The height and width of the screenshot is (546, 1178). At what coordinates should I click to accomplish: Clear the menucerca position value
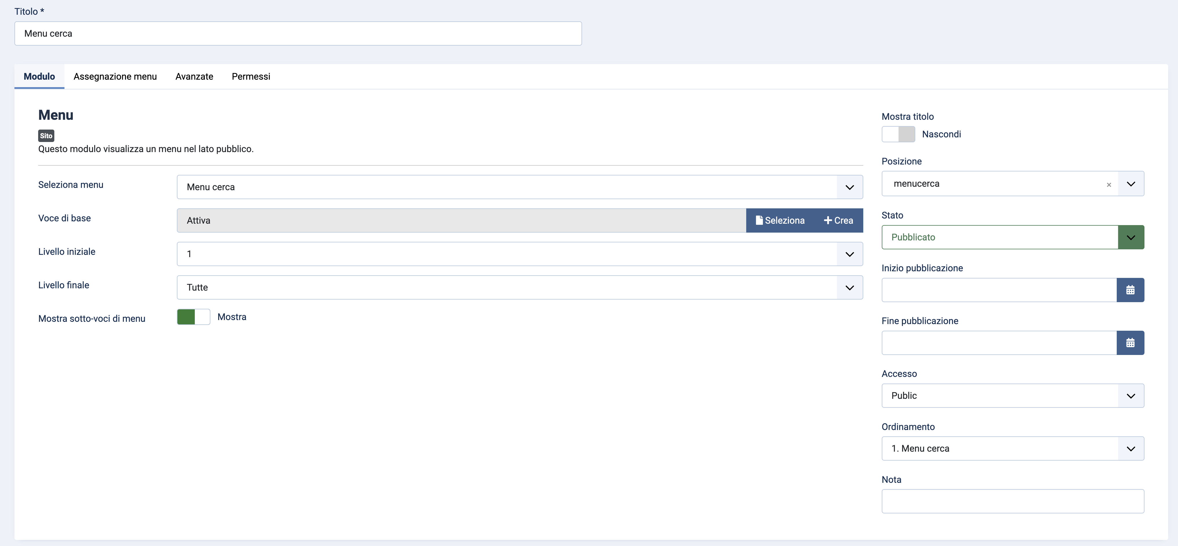click(x=1108, y=184)
